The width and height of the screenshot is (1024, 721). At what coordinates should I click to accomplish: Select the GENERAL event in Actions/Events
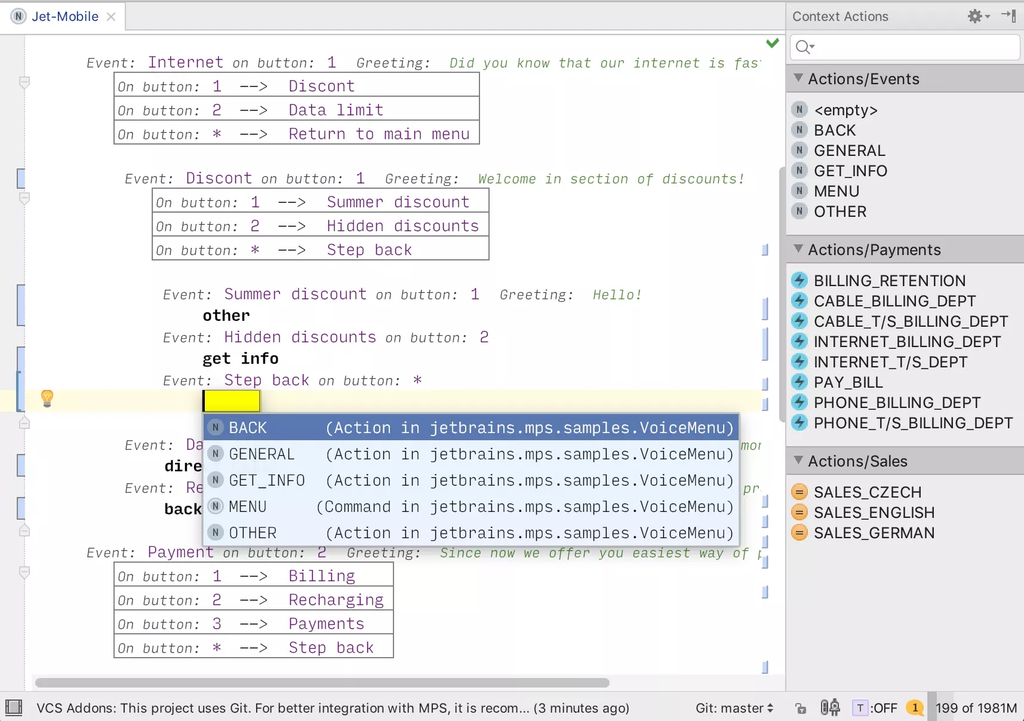click(x=848, y=150)
